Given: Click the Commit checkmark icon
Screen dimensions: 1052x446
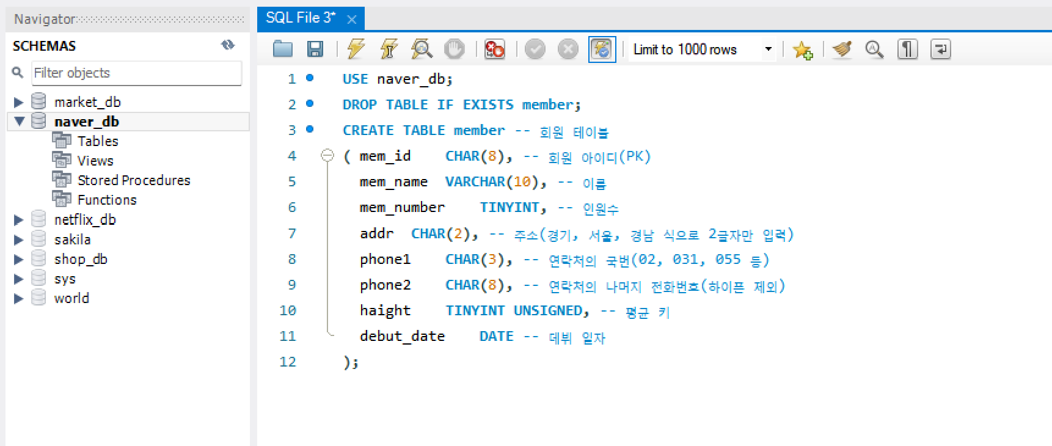Looking at the screenshot, I should click(535, 49).
